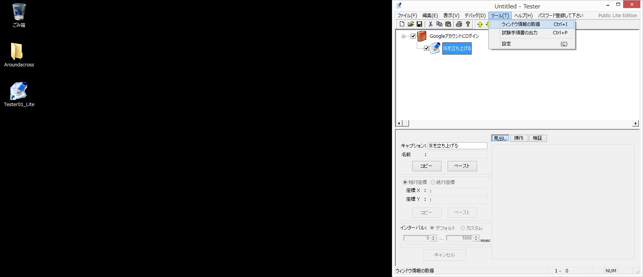Screen dimensions: 643x277
Task: Click the Save floppy disk icon
Action: click(419, 24)
